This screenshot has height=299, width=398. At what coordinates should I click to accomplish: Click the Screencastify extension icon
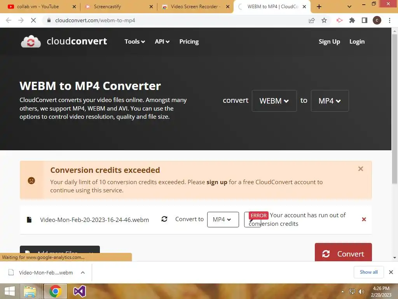(x=339, y=20)
